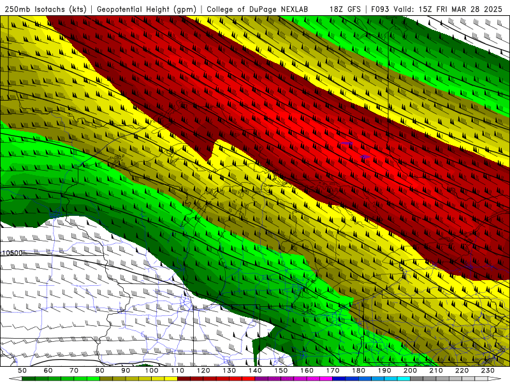Click the 50 value on the color scale
Image resolution: width=510 pixels, height=382 pixels.
pos(22,371)
